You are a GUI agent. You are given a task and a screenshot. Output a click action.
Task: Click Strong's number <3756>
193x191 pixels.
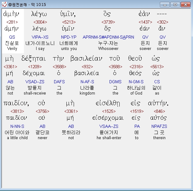pos(43,111)
